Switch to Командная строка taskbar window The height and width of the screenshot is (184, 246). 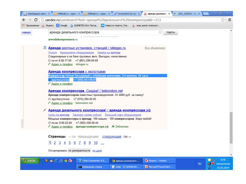click(x=93, y=167)
